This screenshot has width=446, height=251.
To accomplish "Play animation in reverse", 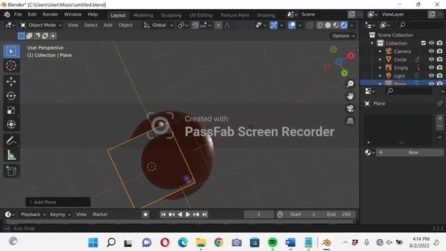I will pyautogui.click(x=180, y=214).
